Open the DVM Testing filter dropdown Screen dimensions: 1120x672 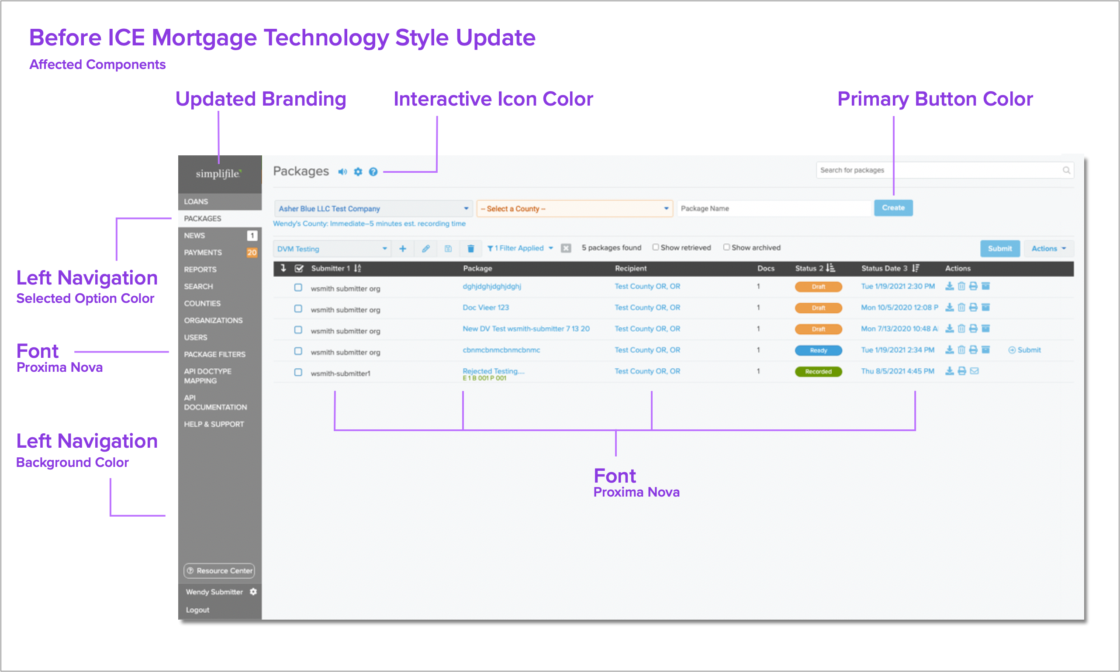click(x=332, y=249)
